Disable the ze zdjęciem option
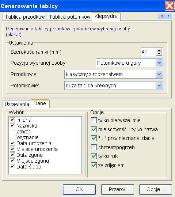The width and height of the screenshot is (175, 197). pyautogui.click(x=94, y=165)
